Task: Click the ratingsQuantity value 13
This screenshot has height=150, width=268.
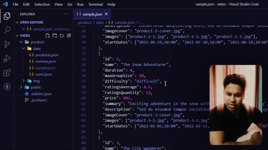Action: tap(148, 92)
